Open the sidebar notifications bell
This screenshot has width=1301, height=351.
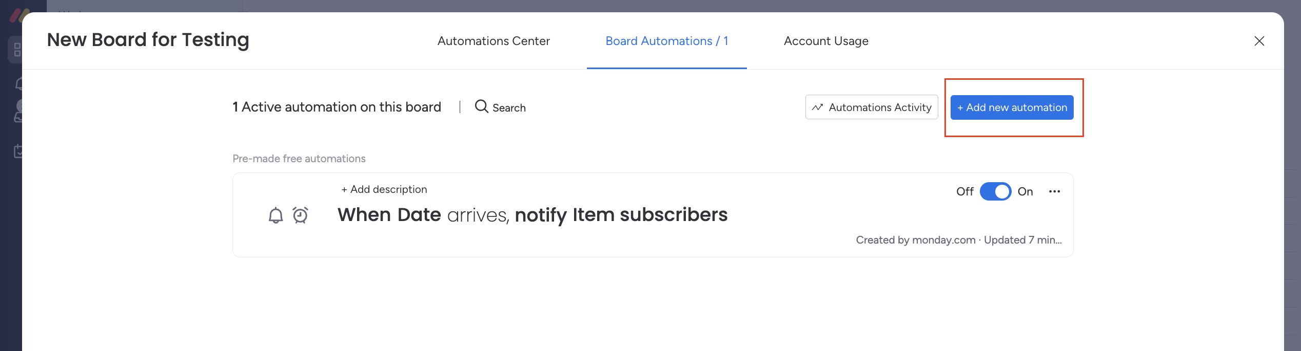18,83
